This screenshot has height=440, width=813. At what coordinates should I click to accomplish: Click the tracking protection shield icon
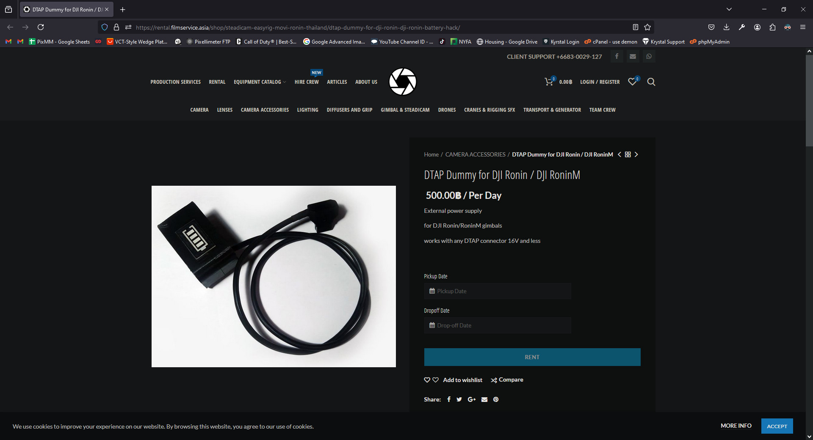(x=105, y=27)
